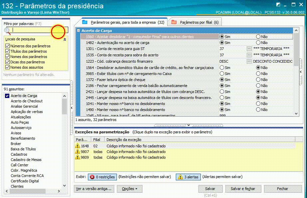Screen dimensions: 307x198
Task: Uncheck the Acerto de Carga subject
Action: (x=7, y=96)
